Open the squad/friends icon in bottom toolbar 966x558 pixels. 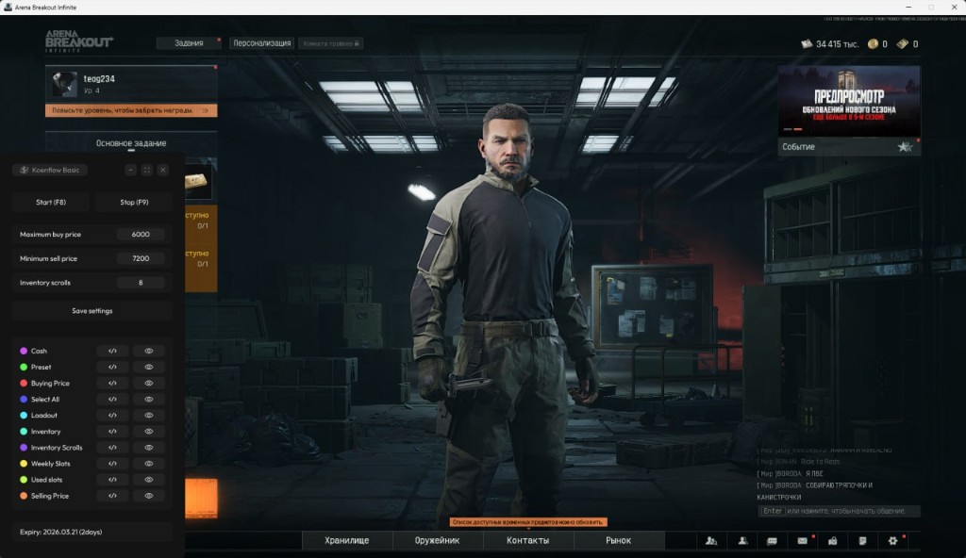click(x=712, y=541)
